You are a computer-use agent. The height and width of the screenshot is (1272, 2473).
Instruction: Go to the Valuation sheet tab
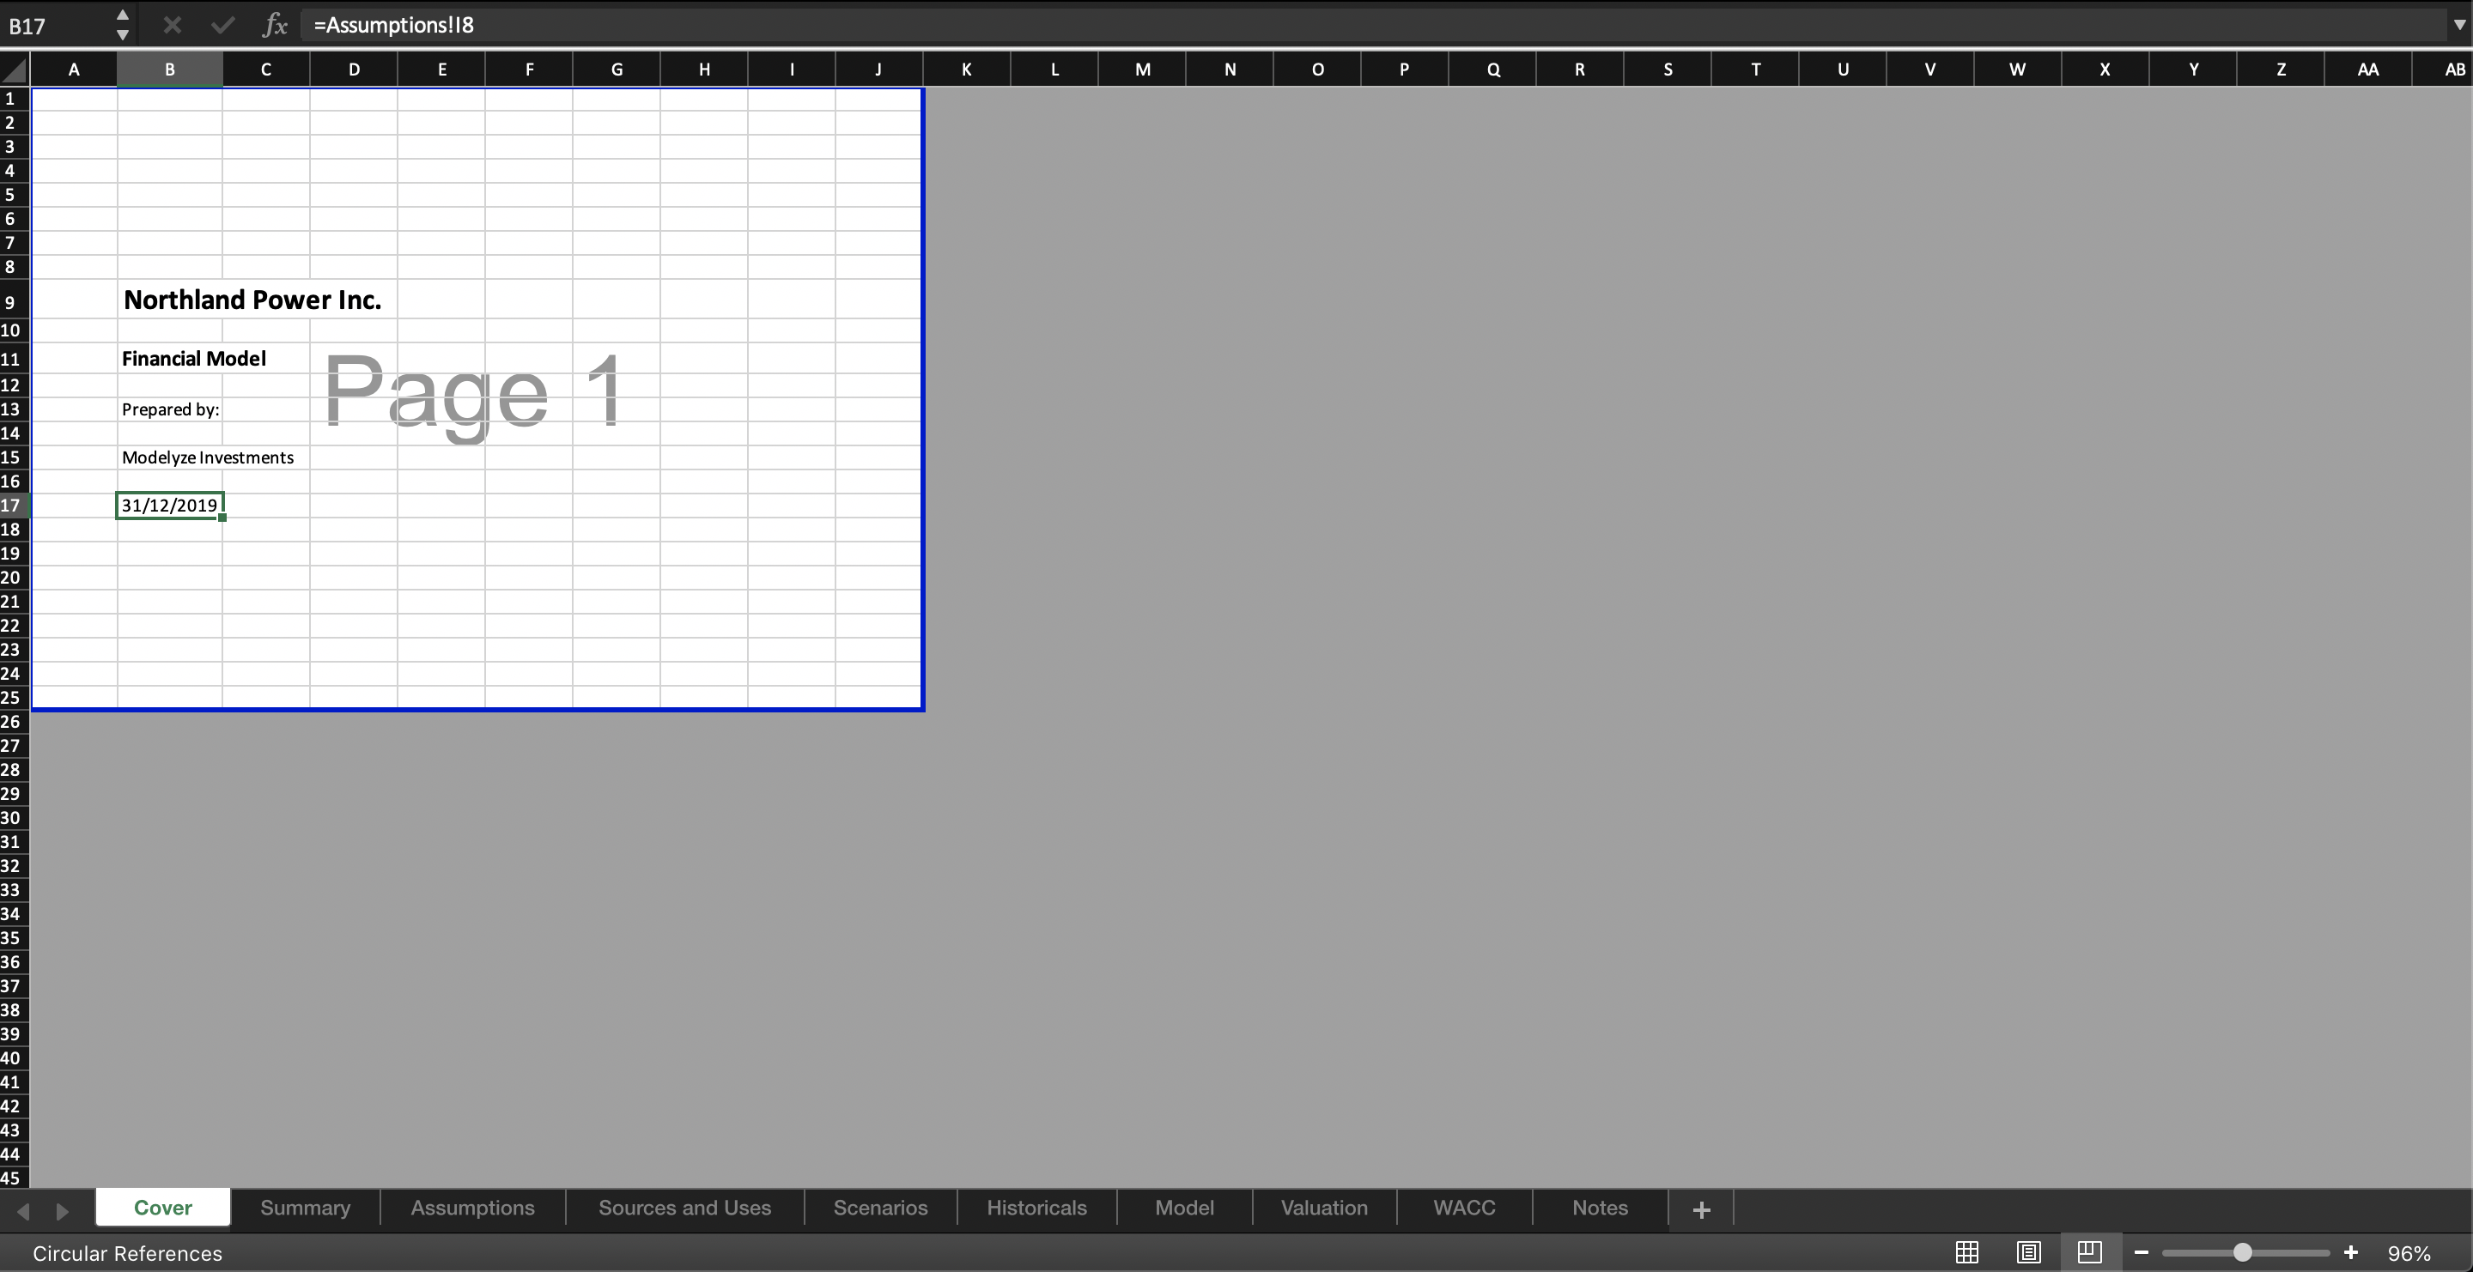click(x=1324, y=1208)
